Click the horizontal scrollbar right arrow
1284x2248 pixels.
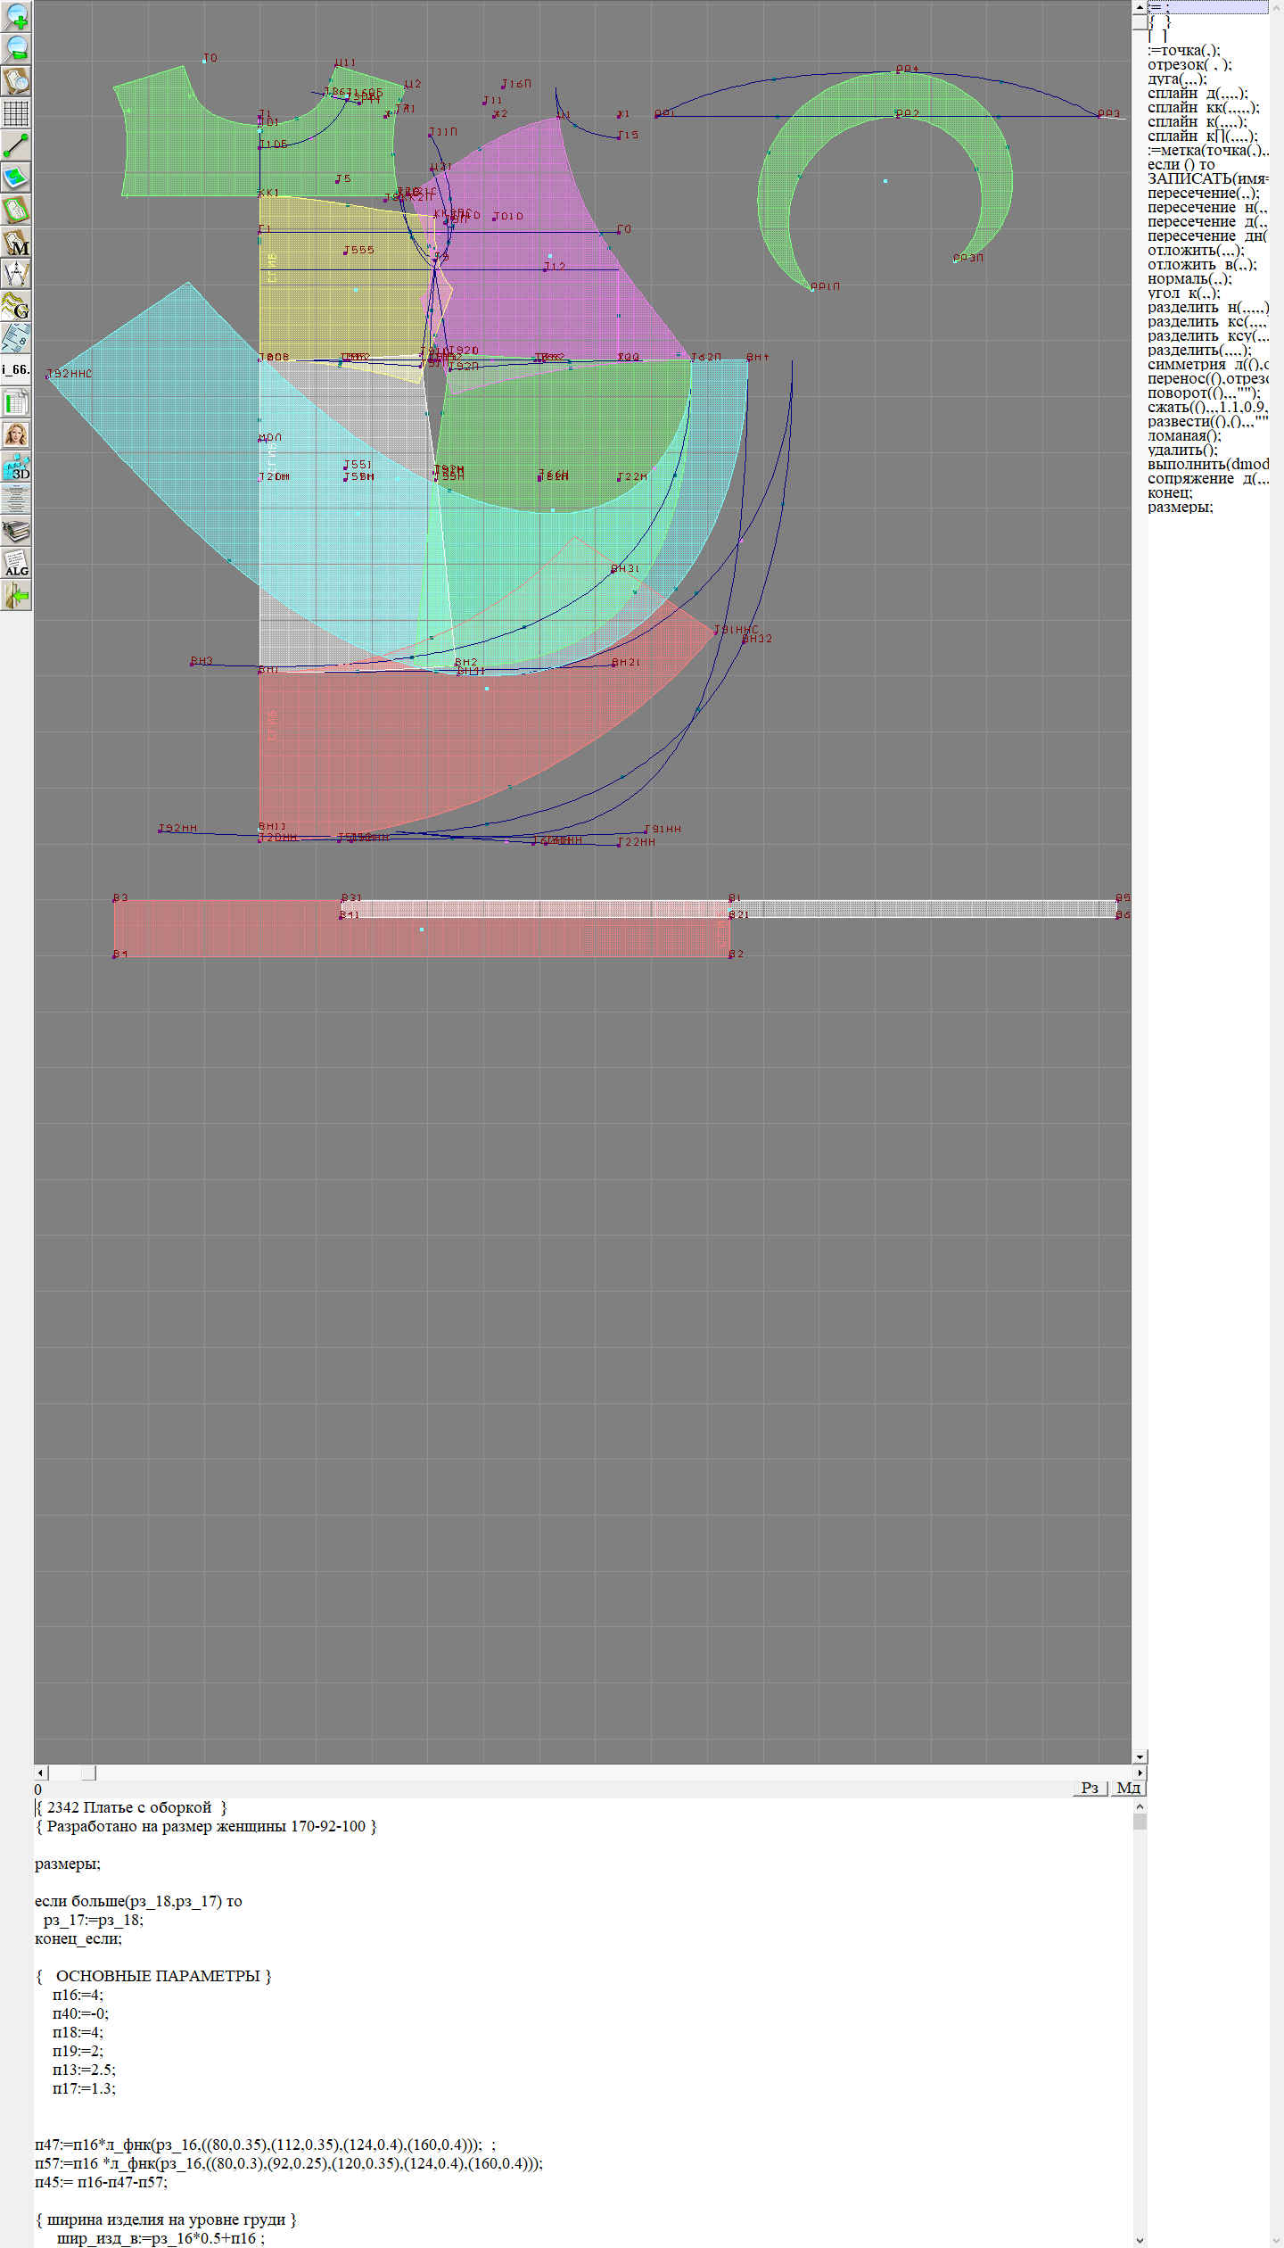1140,1773
